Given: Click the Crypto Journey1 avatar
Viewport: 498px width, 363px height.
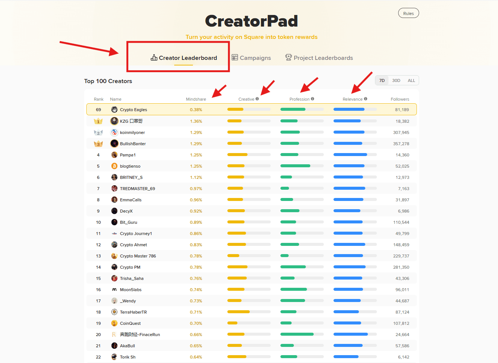Looking at the screenshot, I should click(x=114, y=234).
